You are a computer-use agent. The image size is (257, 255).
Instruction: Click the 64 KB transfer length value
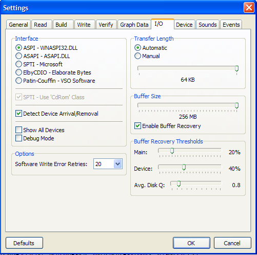(188, 80)
